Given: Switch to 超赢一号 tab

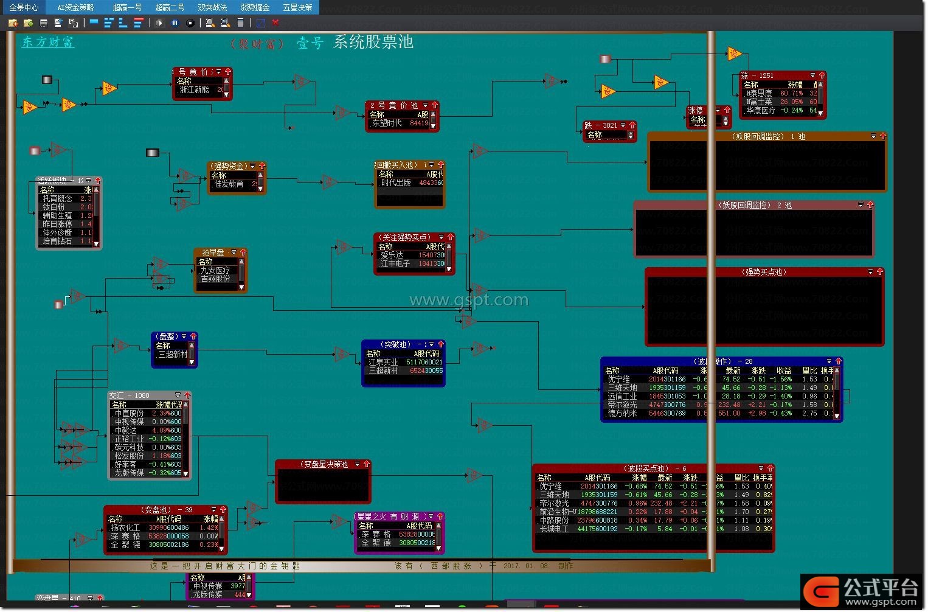Looking at the screenshot, I should pyautogui.click(x=127, y=7).
